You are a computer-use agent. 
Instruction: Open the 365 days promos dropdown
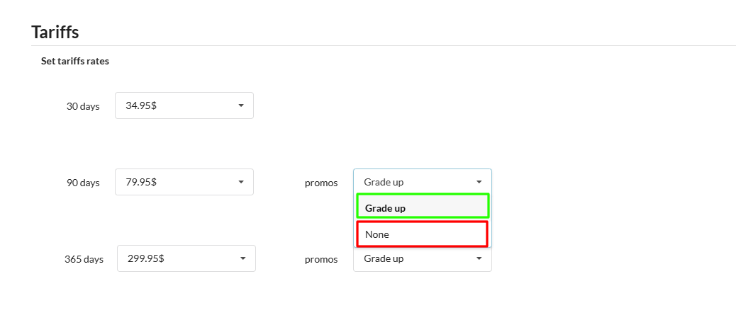pos(422,259)
